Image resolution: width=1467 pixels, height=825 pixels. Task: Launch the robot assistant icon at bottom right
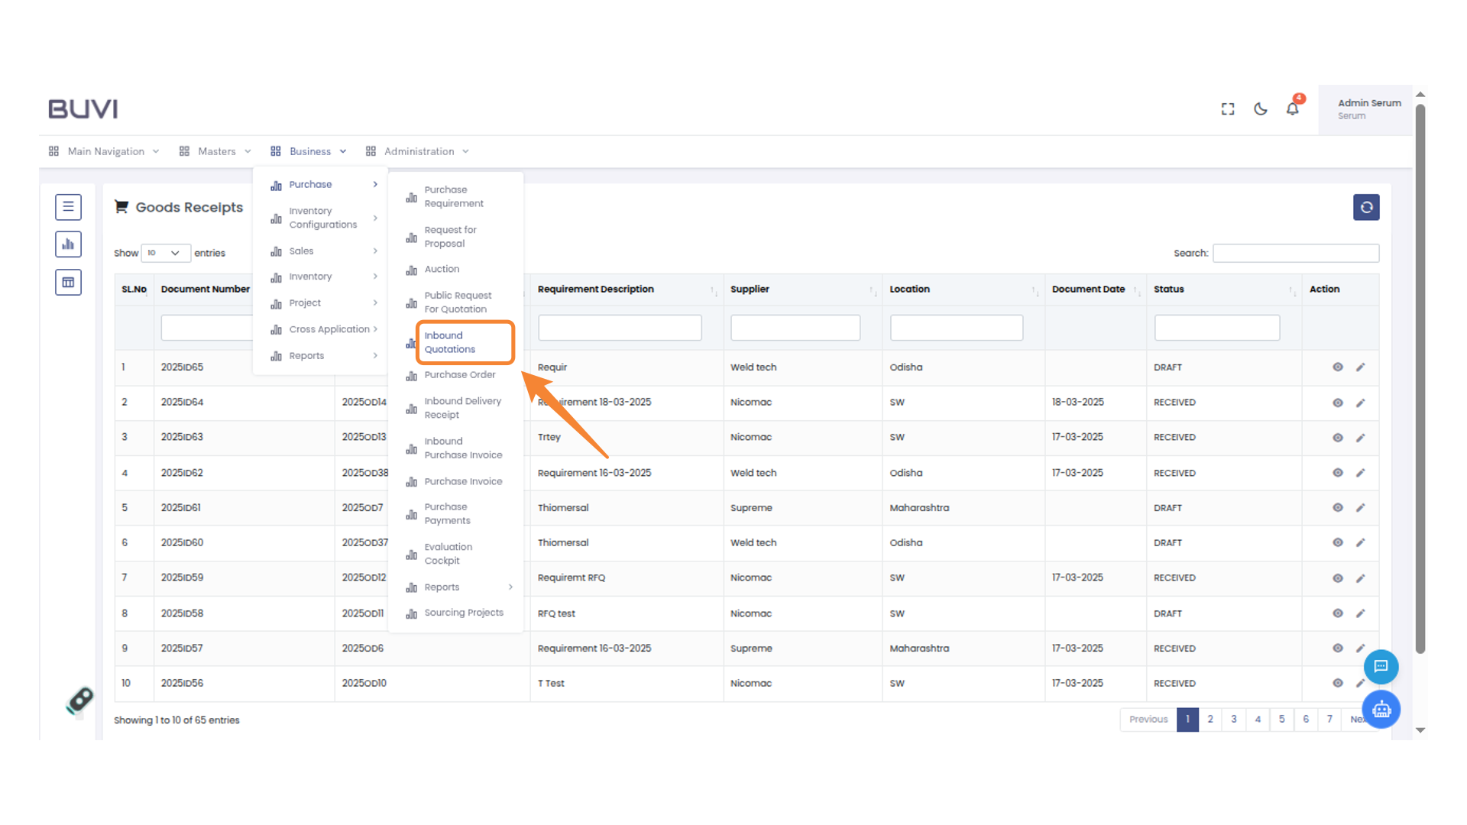tap(1381, 709)
